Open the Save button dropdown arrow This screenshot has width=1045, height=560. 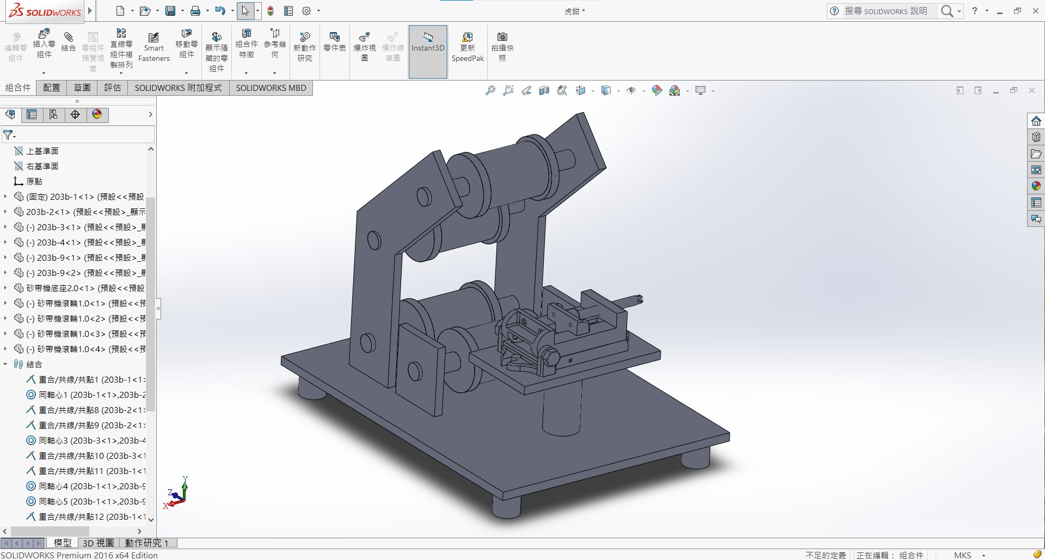[182, 11]
